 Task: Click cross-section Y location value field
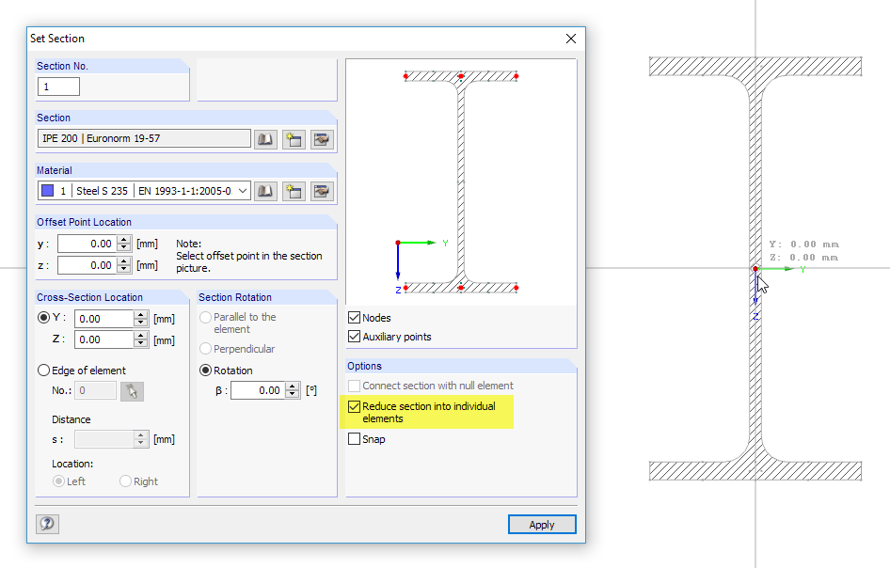[104, 319]
